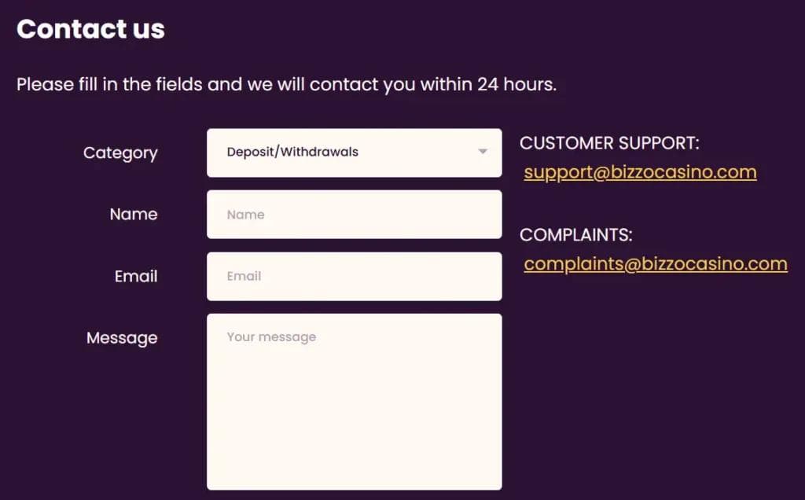Click the 'Your message' placeholder text

pos(271,337)
